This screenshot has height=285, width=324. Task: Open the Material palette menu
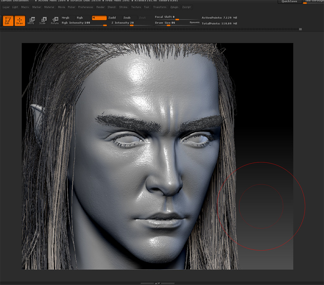click(x=49, y=7)
